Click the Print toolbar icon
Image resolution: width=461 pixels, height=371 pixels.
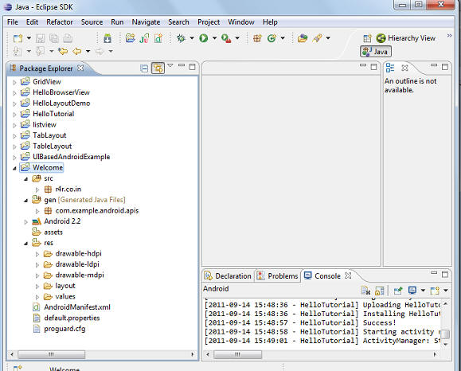68,38
